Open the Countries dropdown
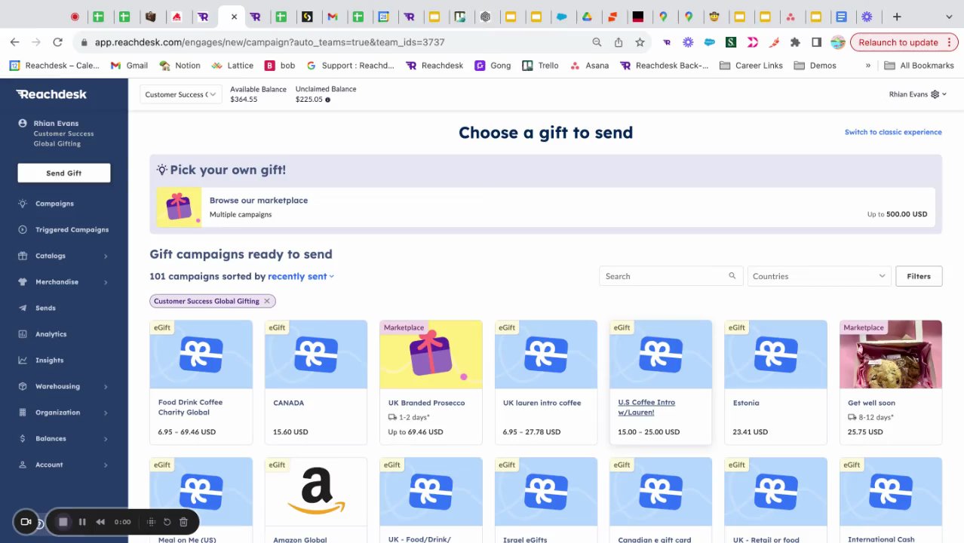Screen dimensions: 964x543 pos(818,276)
